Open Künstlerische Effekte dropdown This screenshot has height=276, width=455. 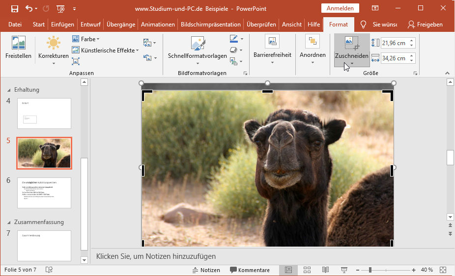click(x=105, y=50)
